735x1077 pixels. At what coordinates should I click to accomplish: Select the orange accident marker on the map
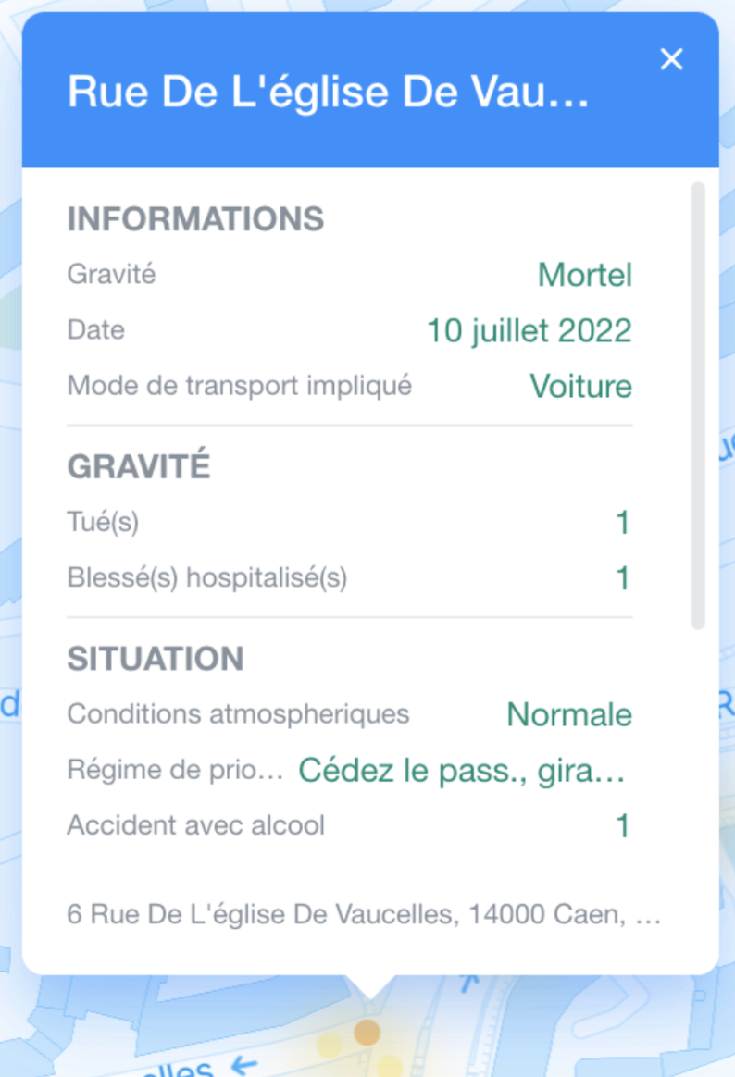click(x=367, y=1032)
